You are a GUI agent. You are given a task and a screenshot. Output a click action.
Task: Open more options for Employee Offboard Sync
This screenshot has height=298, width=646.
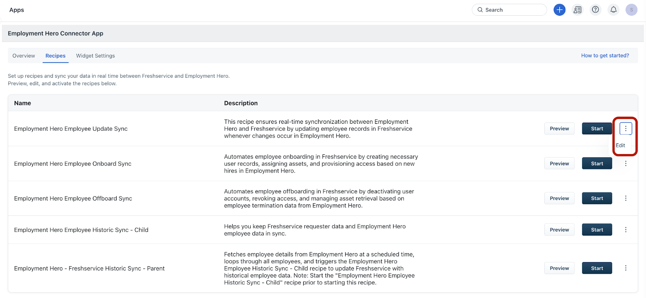point(626,198)
